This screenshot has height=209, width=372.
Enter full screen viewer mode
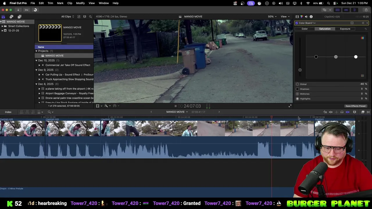(290, 106)
